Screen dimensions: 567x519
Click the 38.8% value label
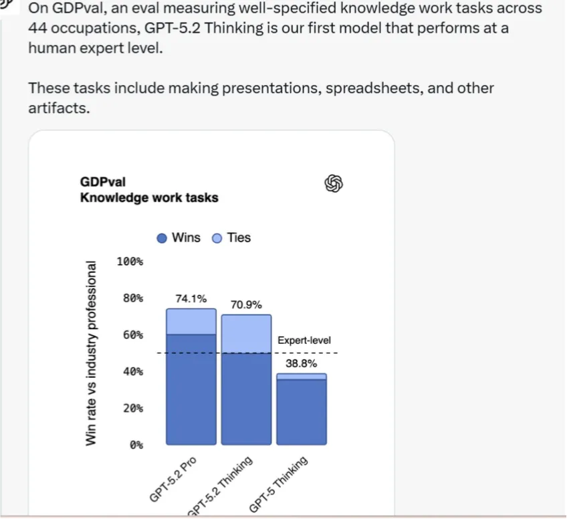click(301, 363)
